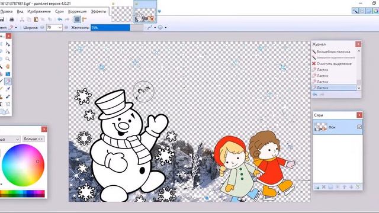Viewport: 379px width, 213px height.
Task: Decrease brush width with minus button
Action: (42, 28)
